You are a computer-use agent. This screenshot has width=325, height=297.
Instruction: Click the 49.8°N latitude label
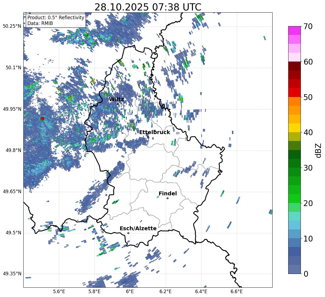(13, 150)
